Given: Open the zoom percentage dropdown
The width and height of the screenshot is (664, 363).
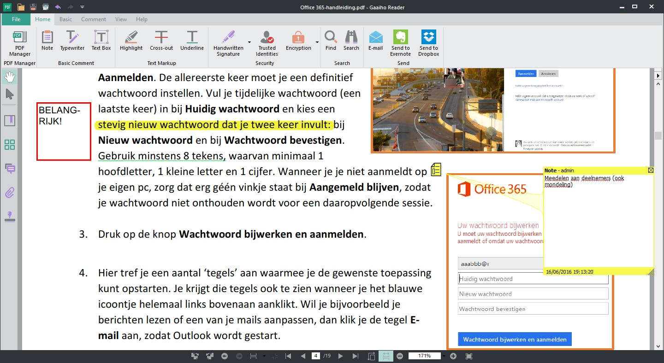Looking at the screenshot, I should 444,356.
